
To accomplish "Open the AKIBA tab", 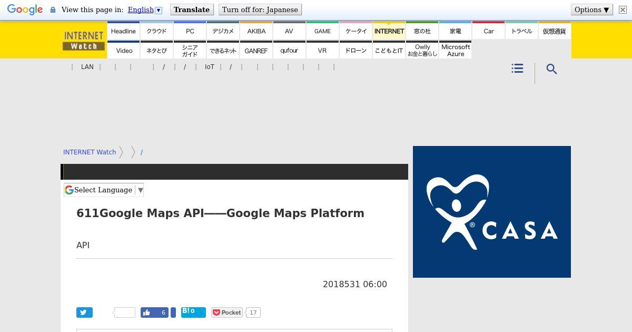I will (256, 31).
